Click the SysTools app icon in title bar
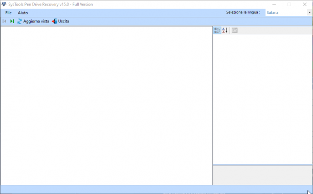This screenshot has width=313, height=194. point(4,4)
